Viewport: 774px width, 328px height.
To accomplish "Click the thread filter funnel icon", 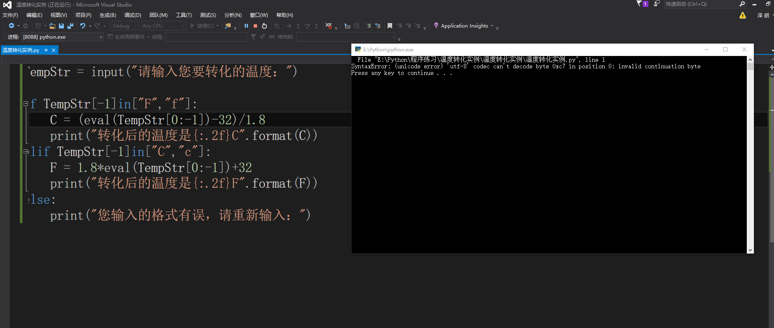I will click(x=254, y=37).
